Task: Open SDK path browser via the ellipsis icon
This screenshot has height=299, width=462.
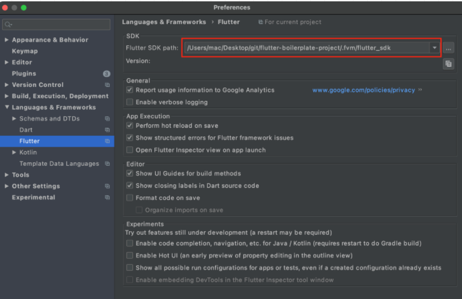Action: pos(448,47)
